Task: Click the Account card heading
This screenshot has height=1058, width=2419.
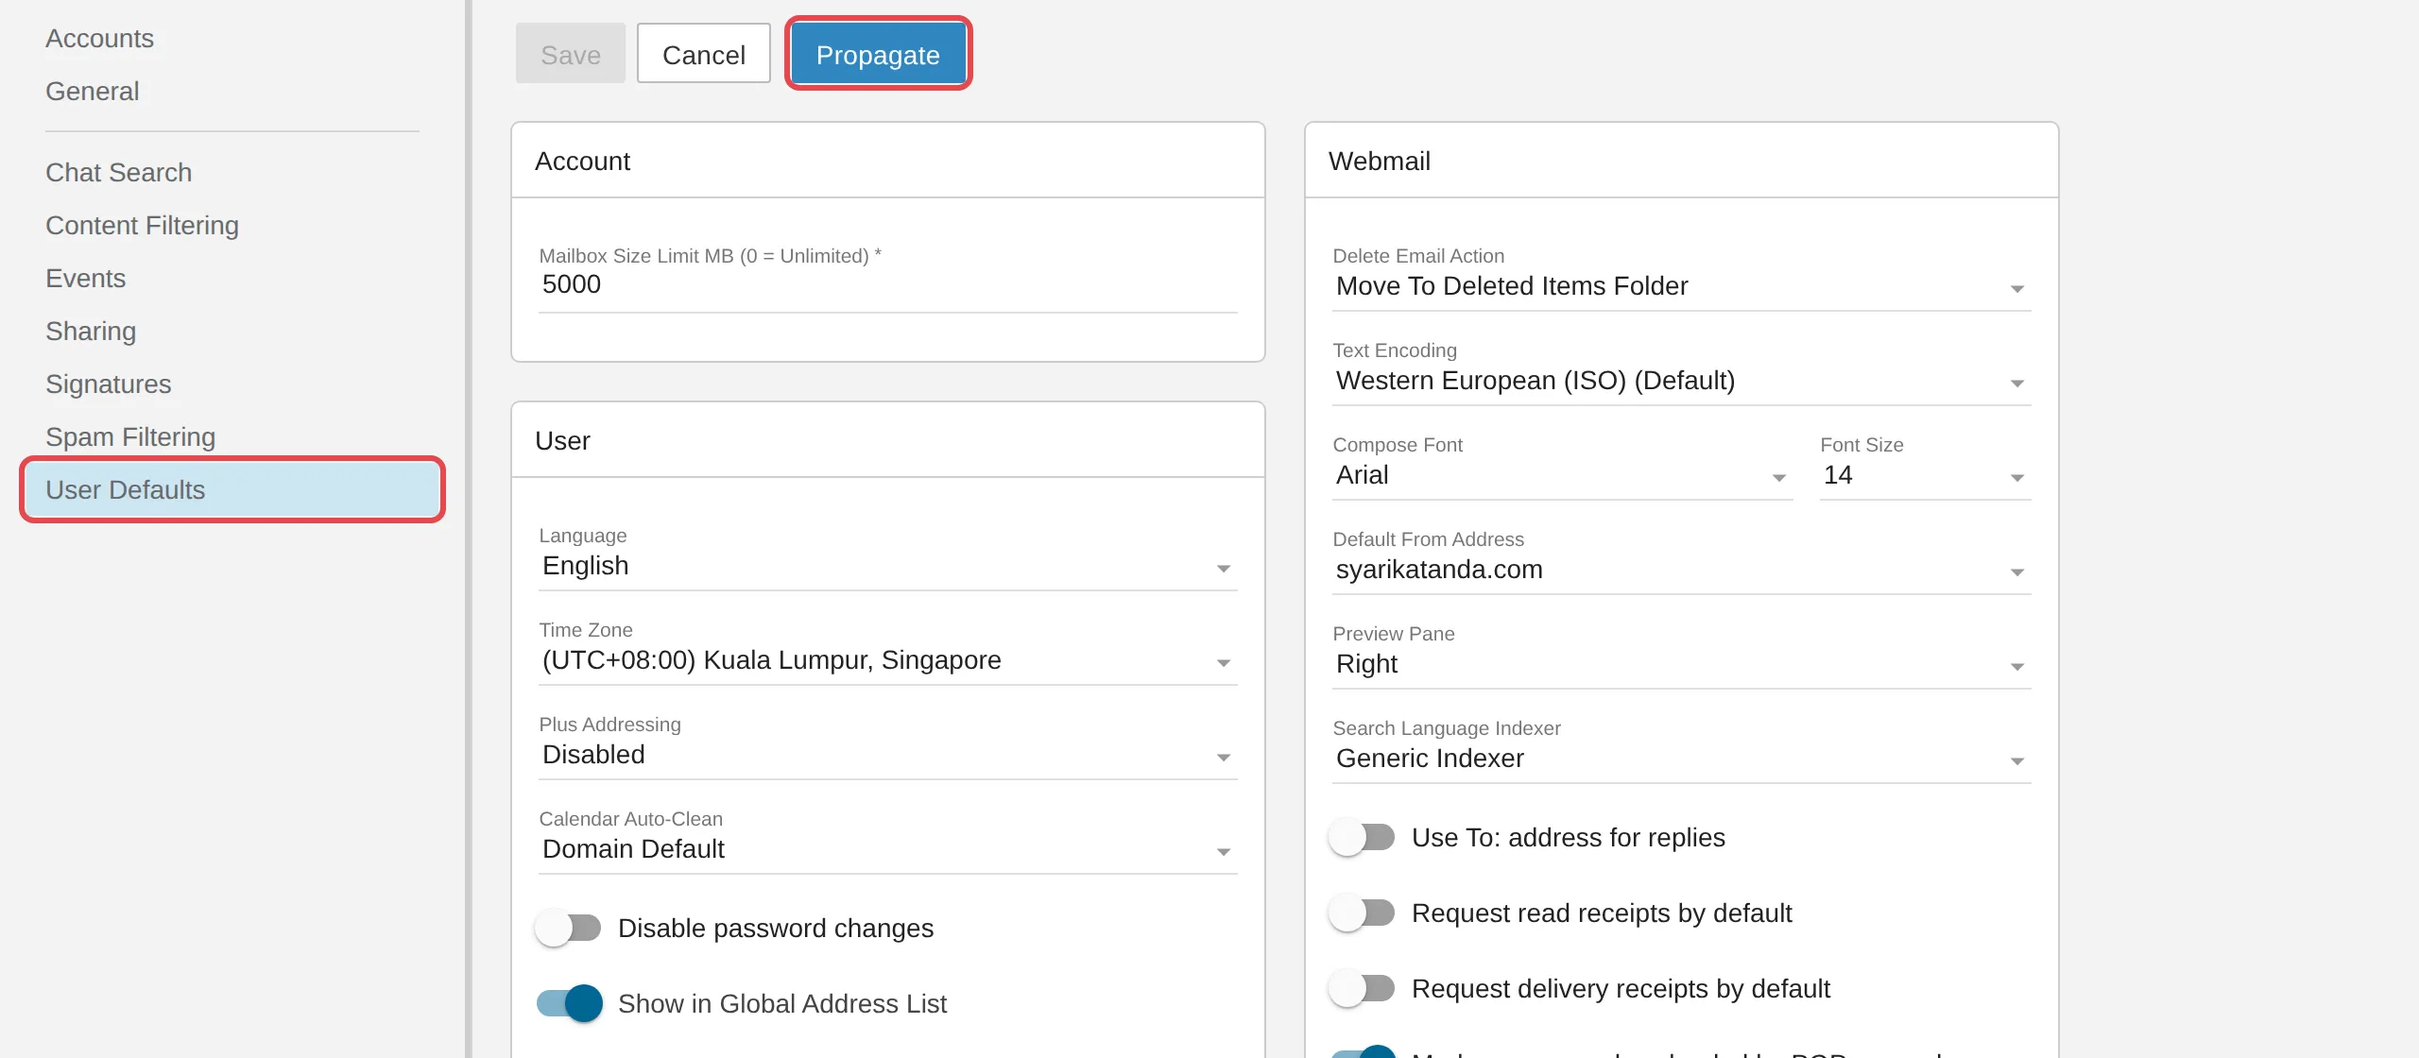Action: pyautogui.click(x=583, y=162)
